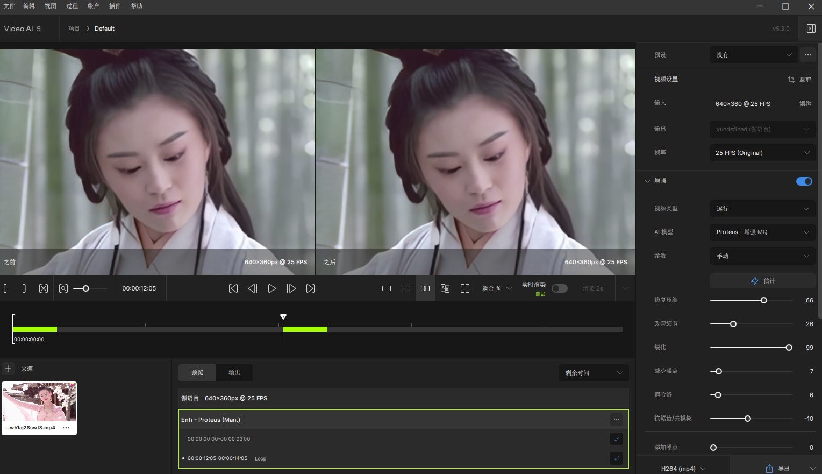Click the crop icon in video settings

pyautogui.click(x=791, y=80)
